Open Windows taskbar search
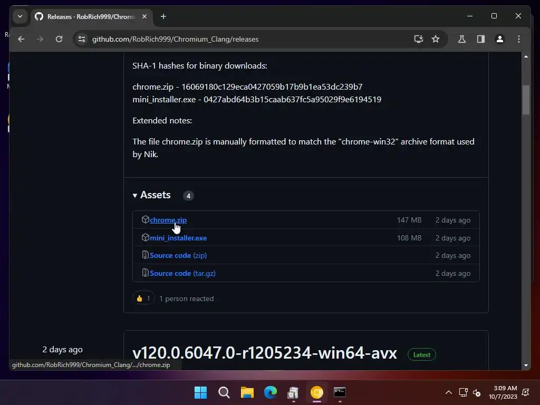The height and width of the screenshot is (405, 540). point(224,392)
